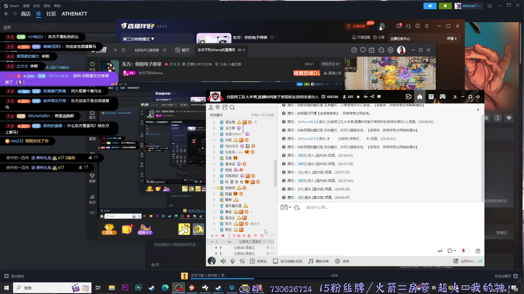524x294 pixels.
Task: Open the YY user profile silhouette icon
Action: (x=211, y=107)
